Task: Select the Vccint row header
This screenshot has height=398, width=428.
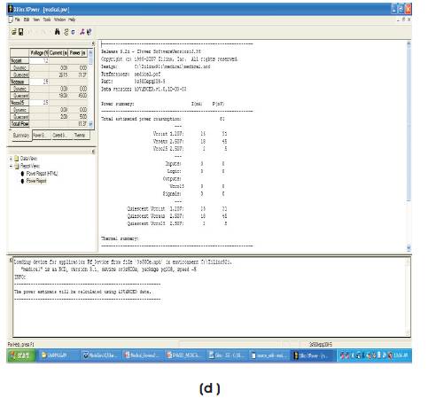Action: click(19, 61)
